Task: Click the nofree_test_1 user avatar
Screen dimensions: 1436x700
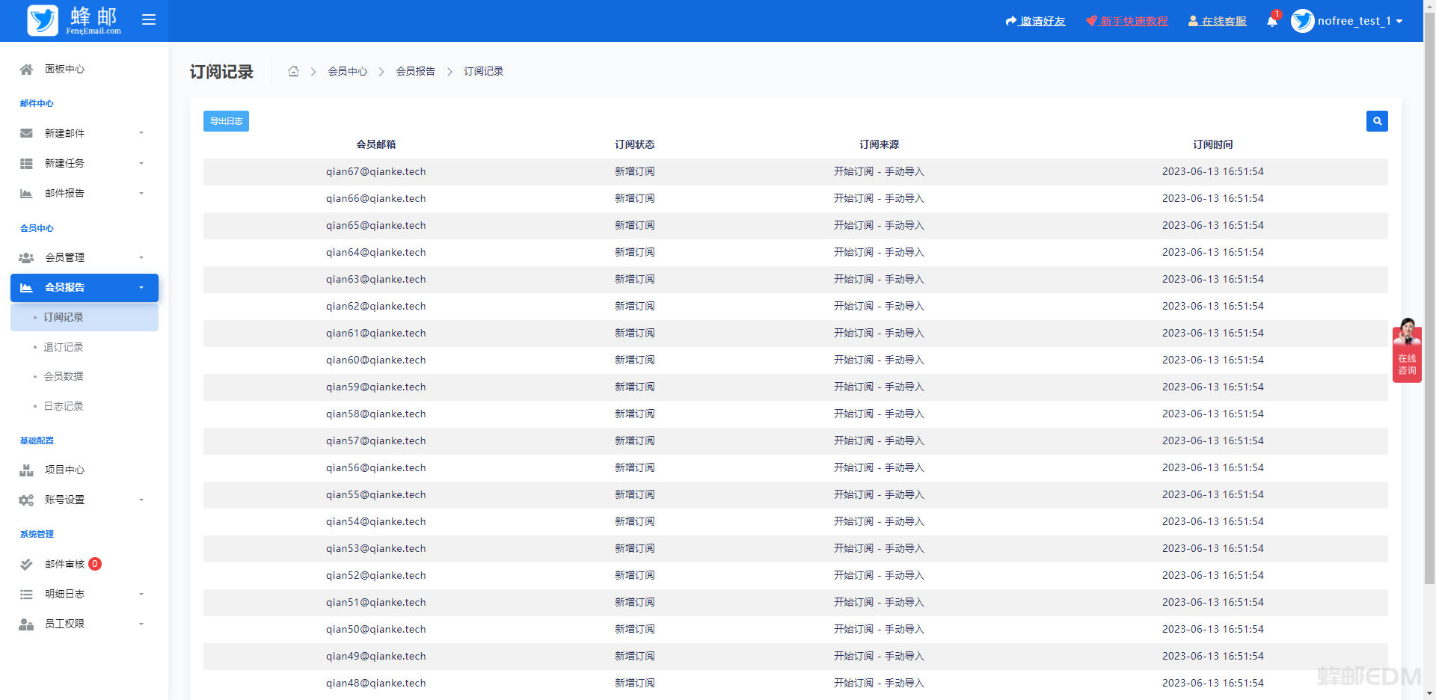Action: coord(1302,21)
